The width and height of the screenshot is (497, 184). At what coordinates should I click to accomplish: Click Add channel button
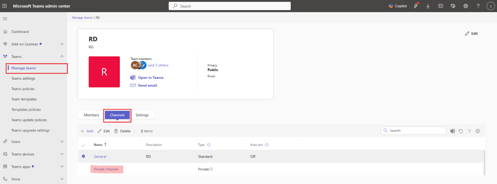click(x=87, y=131)
